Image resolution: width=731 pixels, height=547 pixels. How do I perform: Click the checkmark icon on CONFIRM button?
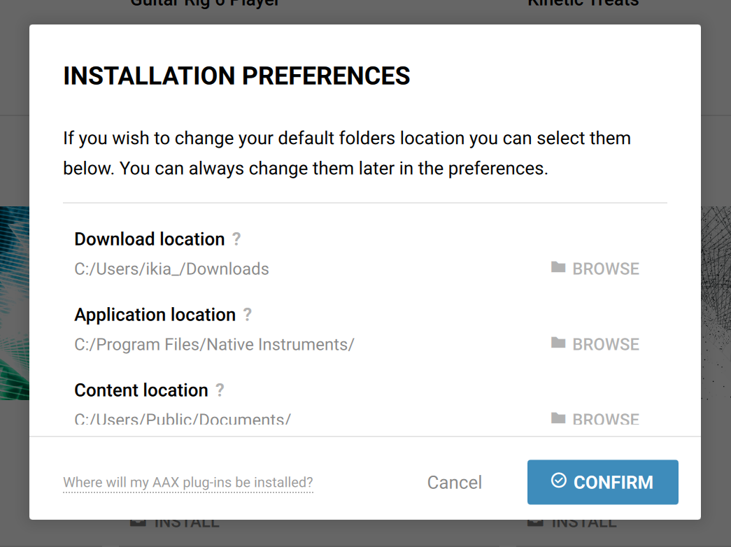[558, 481]
